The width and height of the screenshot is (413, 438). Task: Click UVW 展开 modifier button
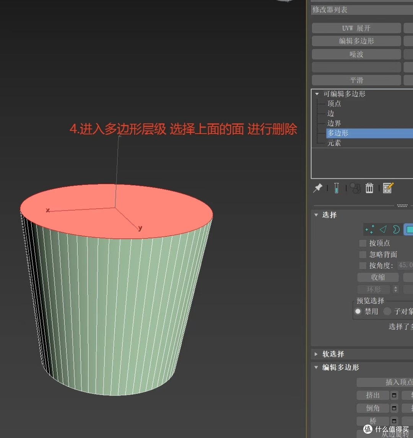coord(356,28)
